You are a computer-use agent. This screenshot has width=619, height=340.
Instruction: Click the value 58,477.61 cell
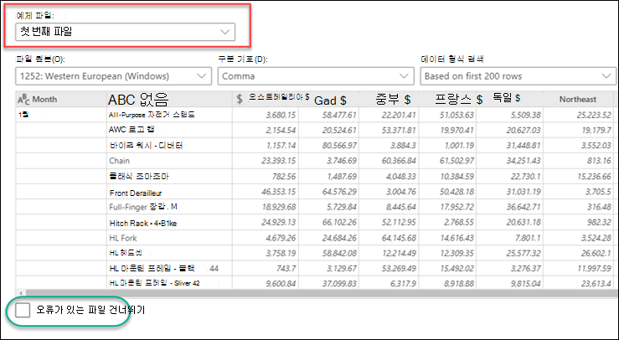pyautogui.click(x=329, y=115)
